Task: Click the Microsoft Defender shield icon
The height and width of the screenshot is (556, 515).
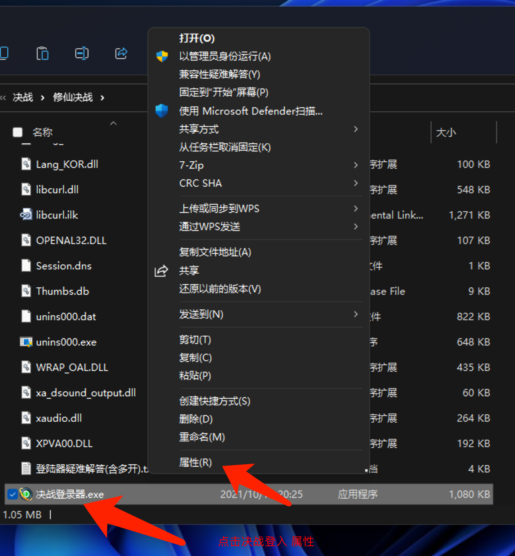Action: (x=162, y=111)
